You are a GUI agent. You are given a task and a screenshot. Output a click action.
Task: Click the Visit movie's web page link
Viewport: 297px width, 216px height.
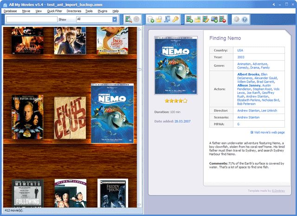pyautogui.click(x=269, y=132)
